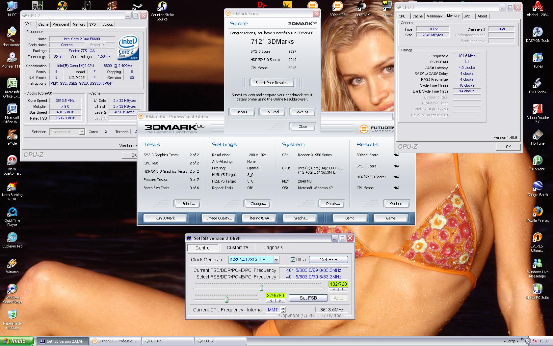Switch to SetFSB taskbar button
Screen dimensions: 553x346
click(62, 341)
